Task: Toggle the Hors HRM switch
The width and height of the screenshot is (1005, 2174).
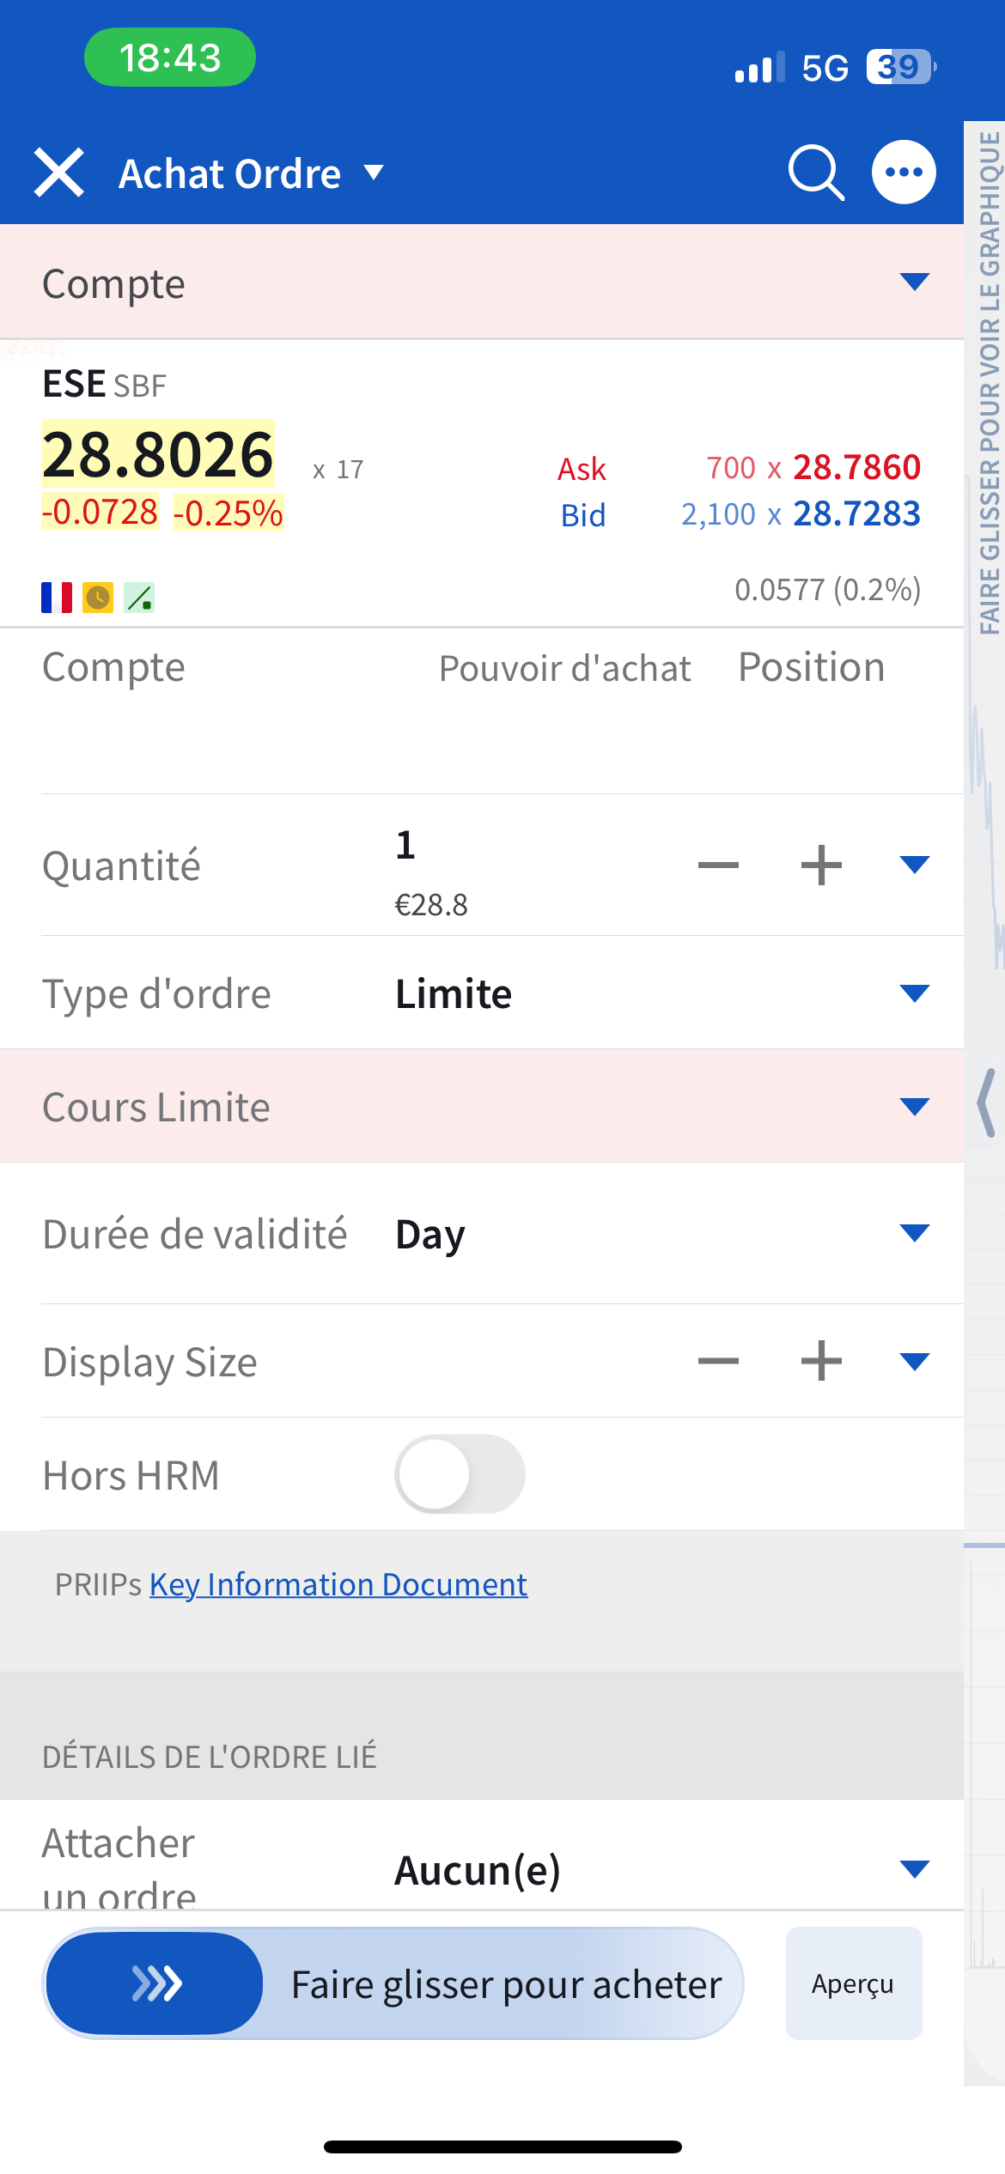Action: [x=460, y=1474]
